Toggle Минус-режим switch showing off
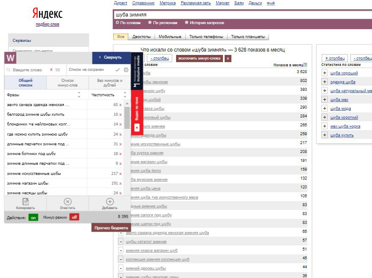Image resolution: width=372 pixels, height=278 pixels. tap(74, 217)
